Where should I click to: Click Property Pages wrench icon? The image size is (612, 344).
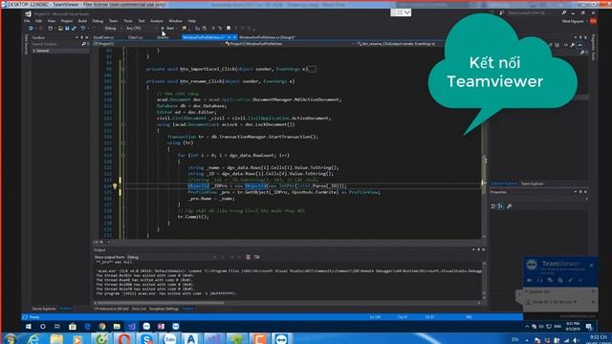click(509, 206)
